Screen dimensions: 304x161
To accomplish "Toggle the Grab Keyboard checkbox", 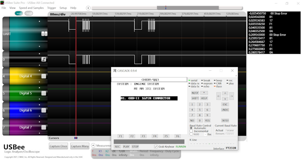I will [x=156, y=146].
